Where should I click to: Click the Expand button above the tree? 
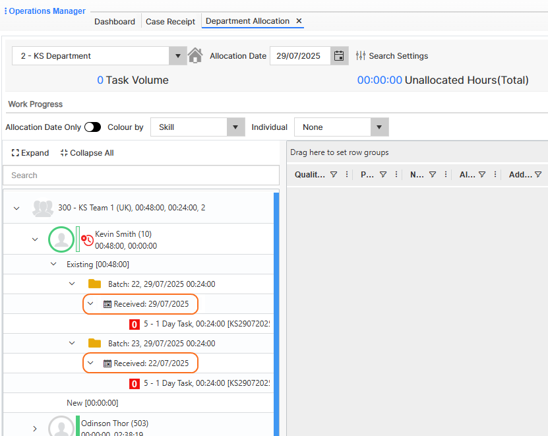pyautogui.click(x=29, y=152)
